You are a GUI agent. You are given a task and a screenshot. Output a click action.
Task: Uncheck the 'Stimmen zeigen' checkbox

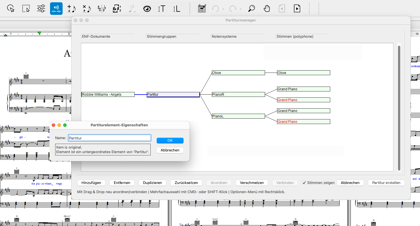point(304,183)
